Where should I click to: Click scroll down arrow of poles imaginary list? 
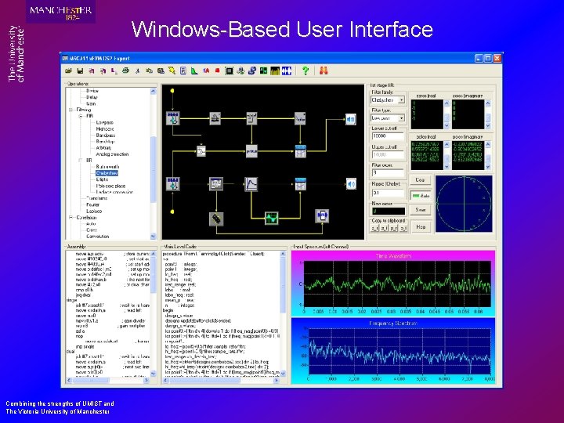[488, 167]
